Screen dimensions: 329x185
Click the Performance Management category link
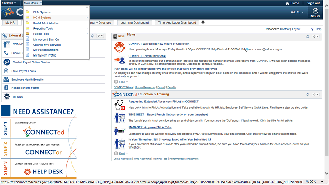click(184, 159)
